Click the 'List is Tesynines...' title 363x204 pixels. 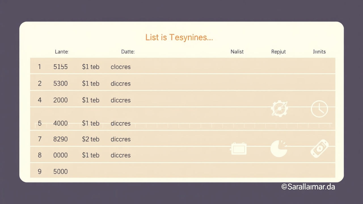[179, 37]
